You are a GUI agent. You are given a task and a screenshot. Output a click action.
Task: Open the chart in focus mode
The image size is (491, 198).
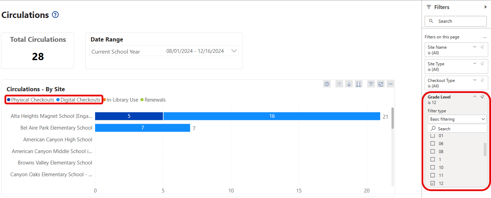[381, 84]
